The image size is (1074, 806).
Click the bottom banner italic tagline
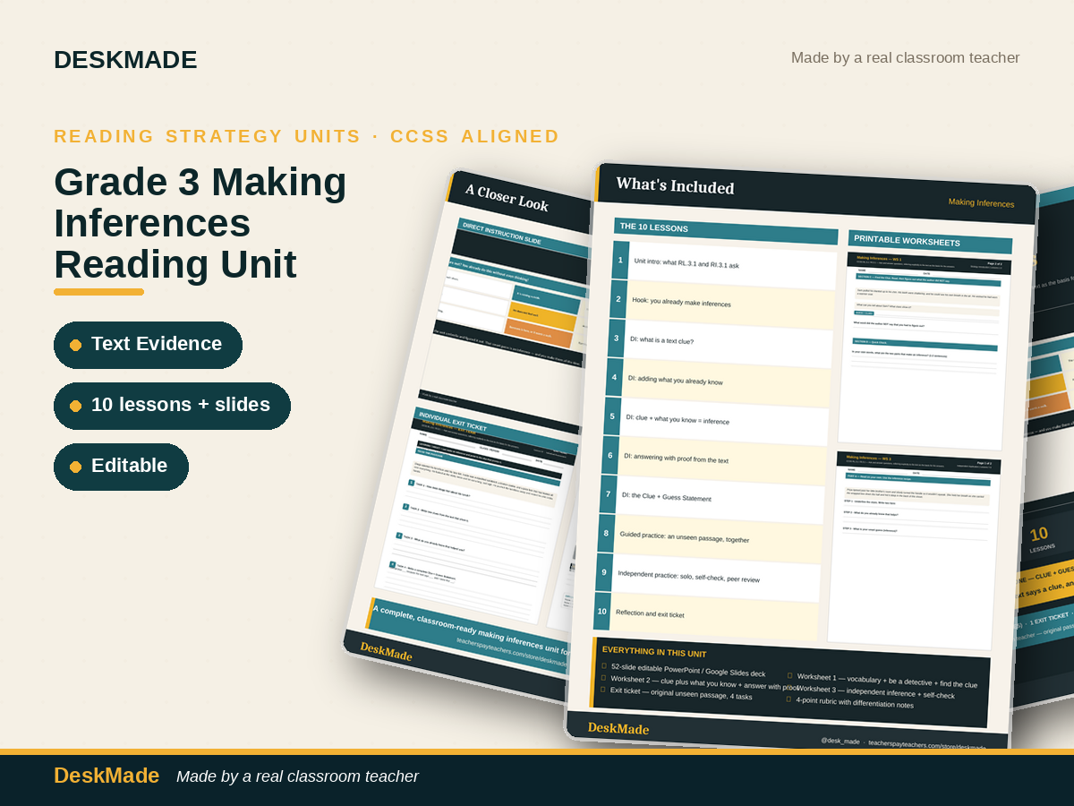tap(297, 776)
